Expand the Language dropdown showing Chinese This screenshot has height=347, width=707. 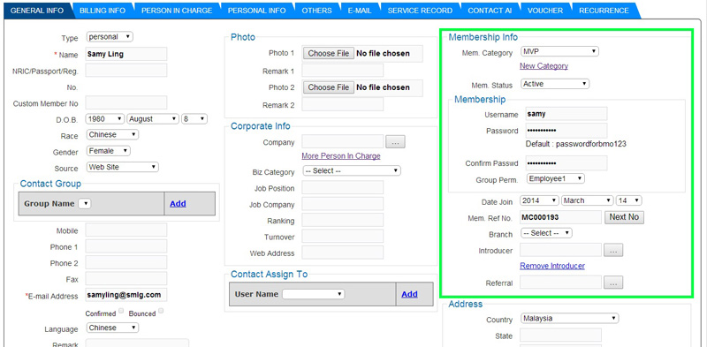(x=112, y=328)
